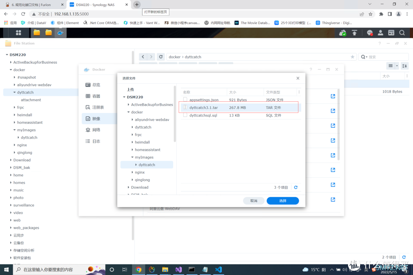Open Docker 注册表 registry tab
Viewport: 413px width, 275px height.
99,107
